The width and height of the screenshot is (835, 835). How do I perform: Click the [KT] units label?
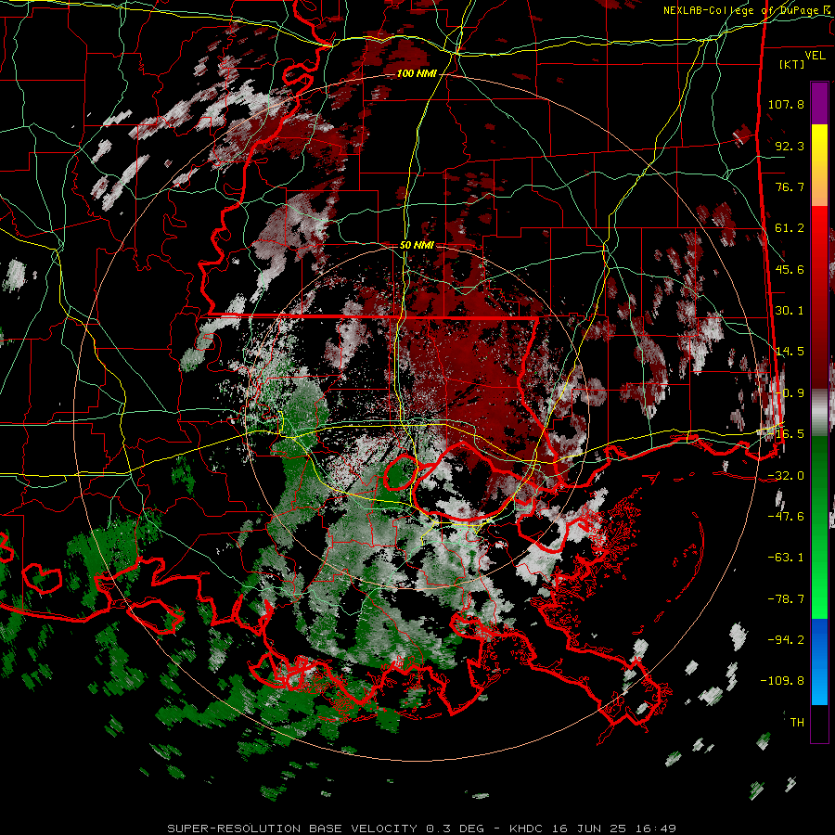point(792,64)
